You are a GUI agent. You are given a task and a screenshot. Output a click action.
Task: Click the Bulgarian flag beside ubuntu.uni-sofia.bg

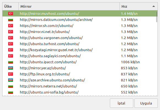pyautogui.click(x=11, y=92)
